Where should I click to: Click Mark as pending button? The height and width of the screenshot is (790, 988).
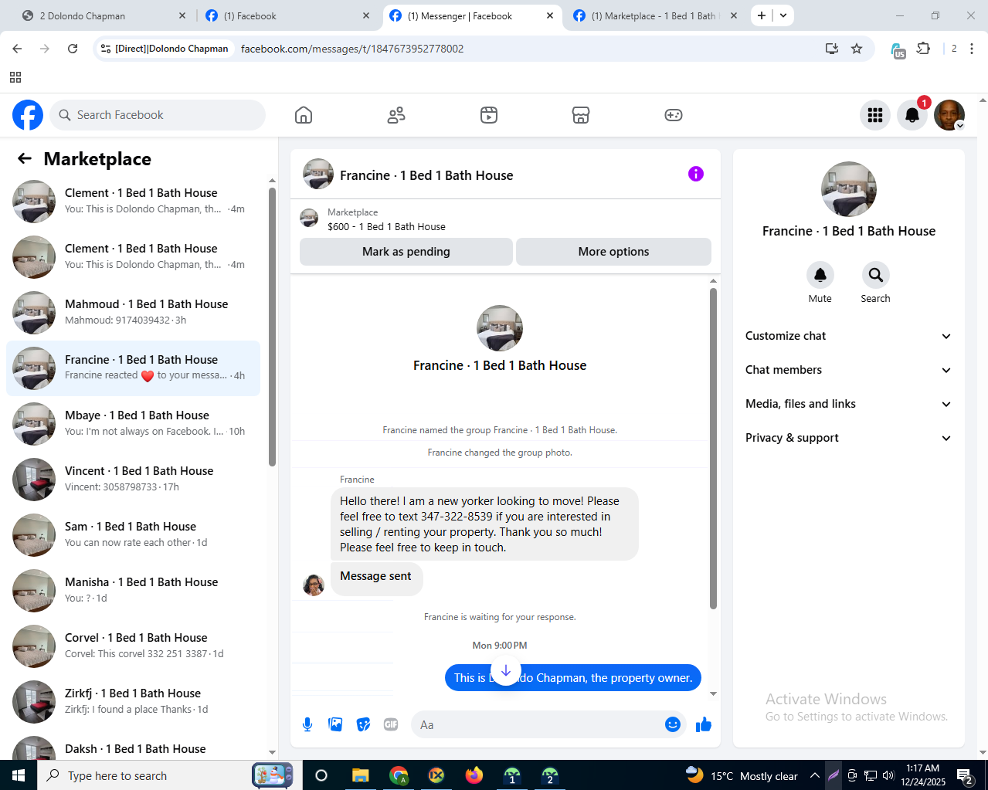(406, 252)
